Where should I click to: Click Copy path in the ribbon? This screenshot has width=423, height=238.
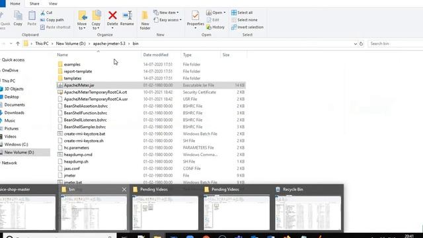52,20
